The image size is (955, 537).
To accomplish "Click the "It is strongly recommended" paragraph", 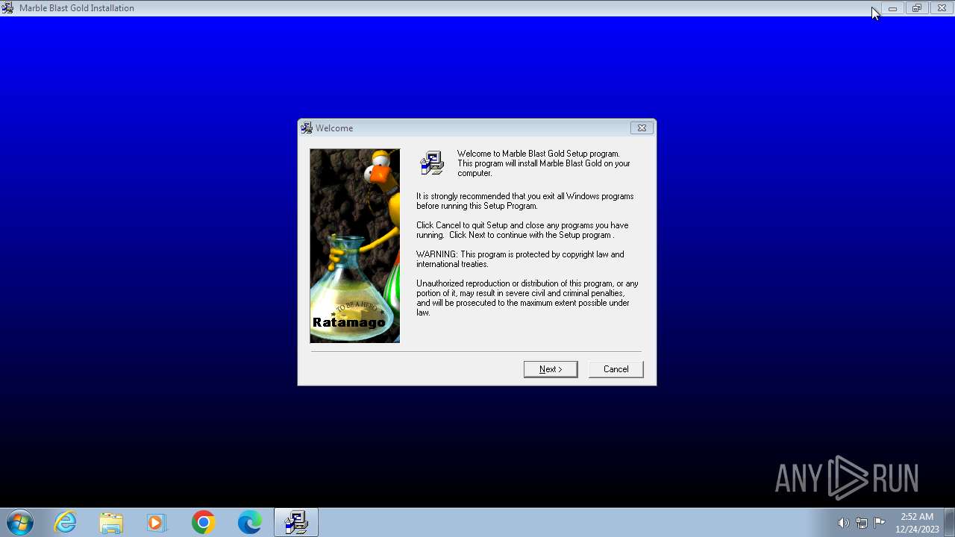I will [525, 201].
